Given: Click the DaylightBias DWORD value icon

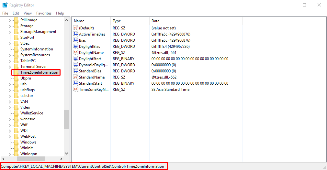Looking at the screenshot, I should click(x=76, y=47).
